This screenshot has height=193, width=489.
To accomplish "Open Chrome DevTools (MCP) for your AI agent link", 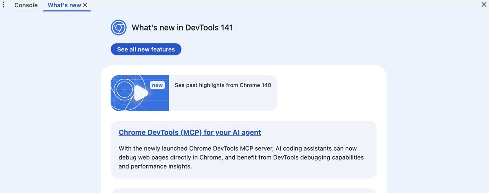I will pos(189,133).
